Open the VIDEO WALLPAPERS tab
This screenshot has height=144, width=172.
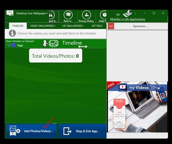pyautogui.click(x=43, y=26)
